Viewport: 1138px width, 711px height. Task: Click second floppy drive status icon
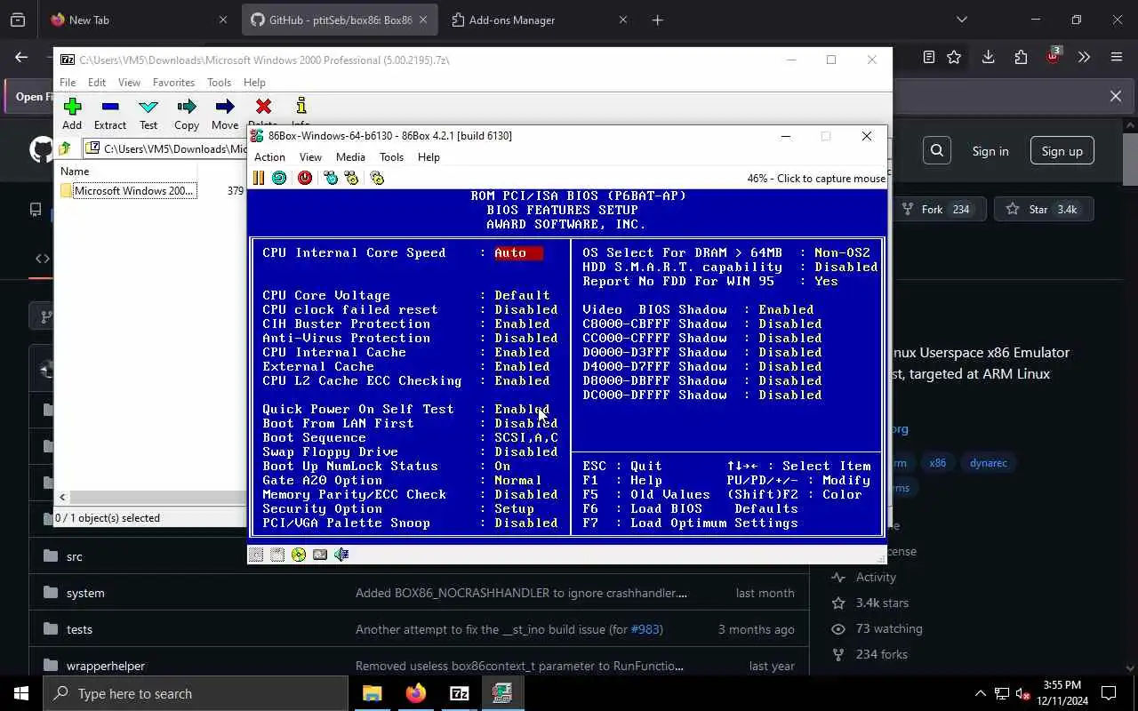(277, 555)
